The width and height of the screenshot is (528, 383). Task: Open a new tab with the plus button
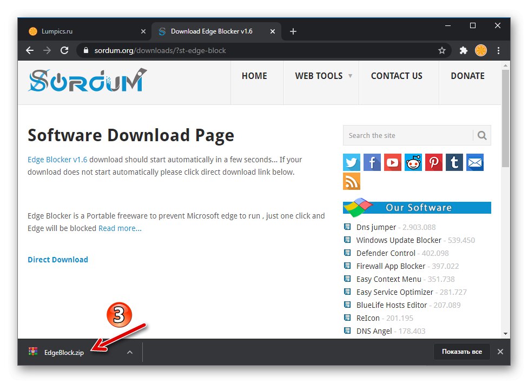point(293,31)
